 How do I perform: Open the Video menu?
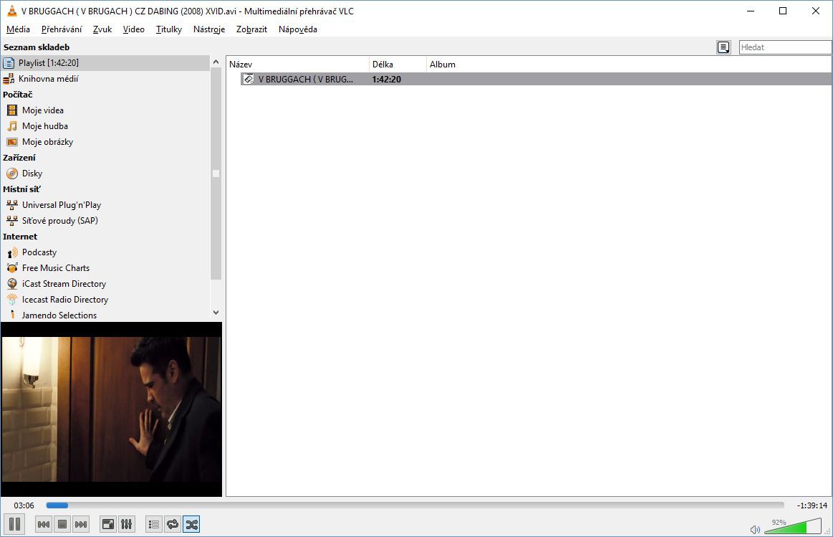click(133, 29)
